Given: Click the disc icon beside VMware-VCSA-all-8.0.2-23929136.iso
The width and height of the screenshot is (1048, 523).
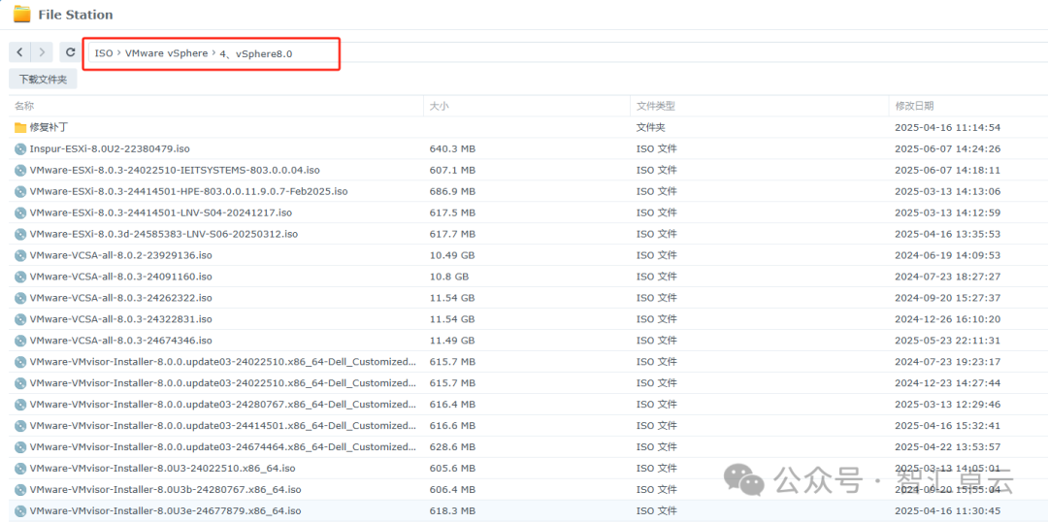Looking at the screenshot, I should [x=20, y=256].
